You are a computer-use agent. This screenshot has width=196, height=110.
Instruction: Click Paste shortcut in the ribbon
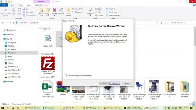pyautogui.click(x=30, y=15)
